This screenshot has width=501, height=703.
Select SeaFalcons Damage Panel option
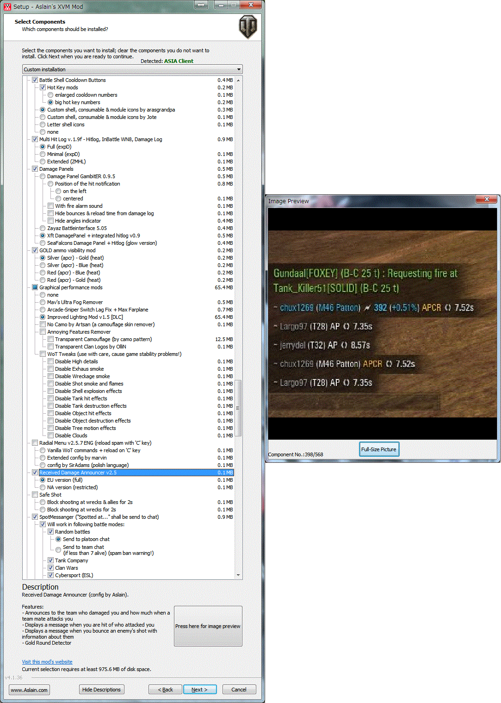(x=43, y=243)
